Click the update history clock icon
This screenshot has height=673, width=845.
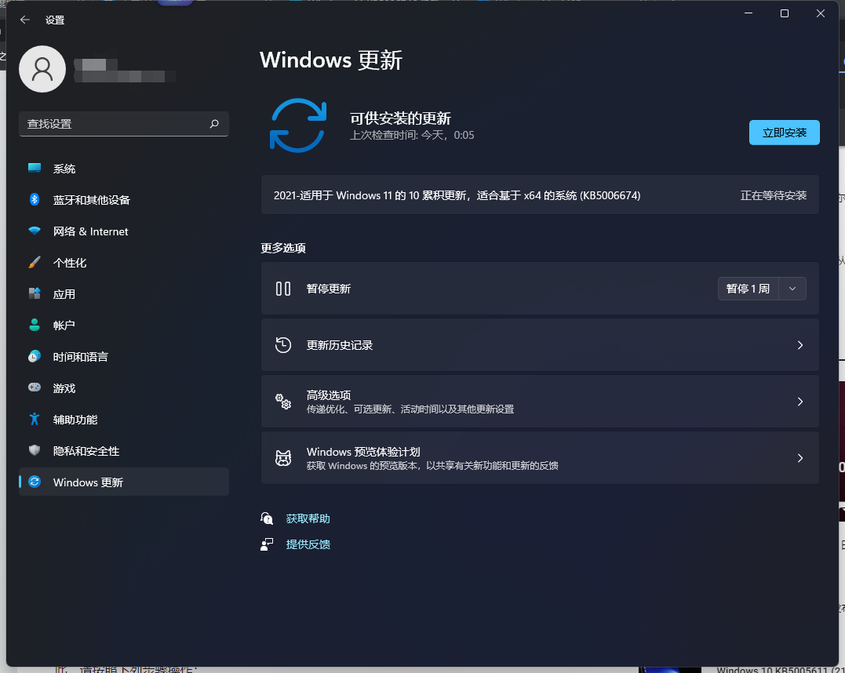coord(283,345)
